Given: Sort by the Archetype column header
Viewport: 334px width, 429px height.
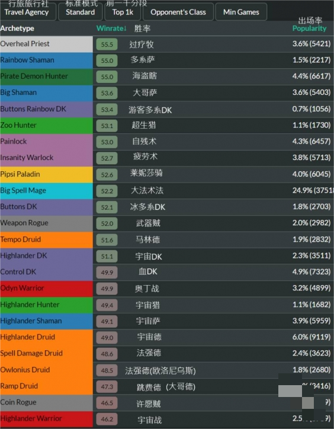Looking at the screenshot, I should (x=17, y=28).
